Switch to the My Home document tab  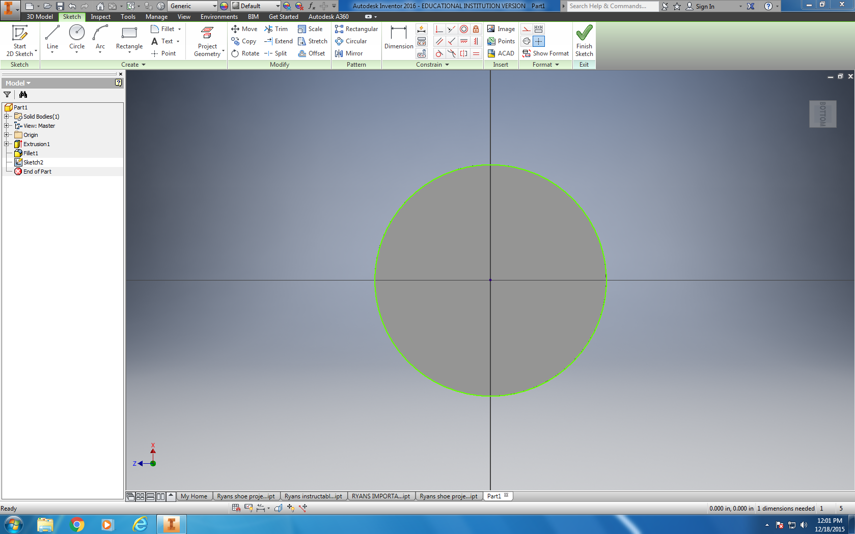click(x=194, y=496)
